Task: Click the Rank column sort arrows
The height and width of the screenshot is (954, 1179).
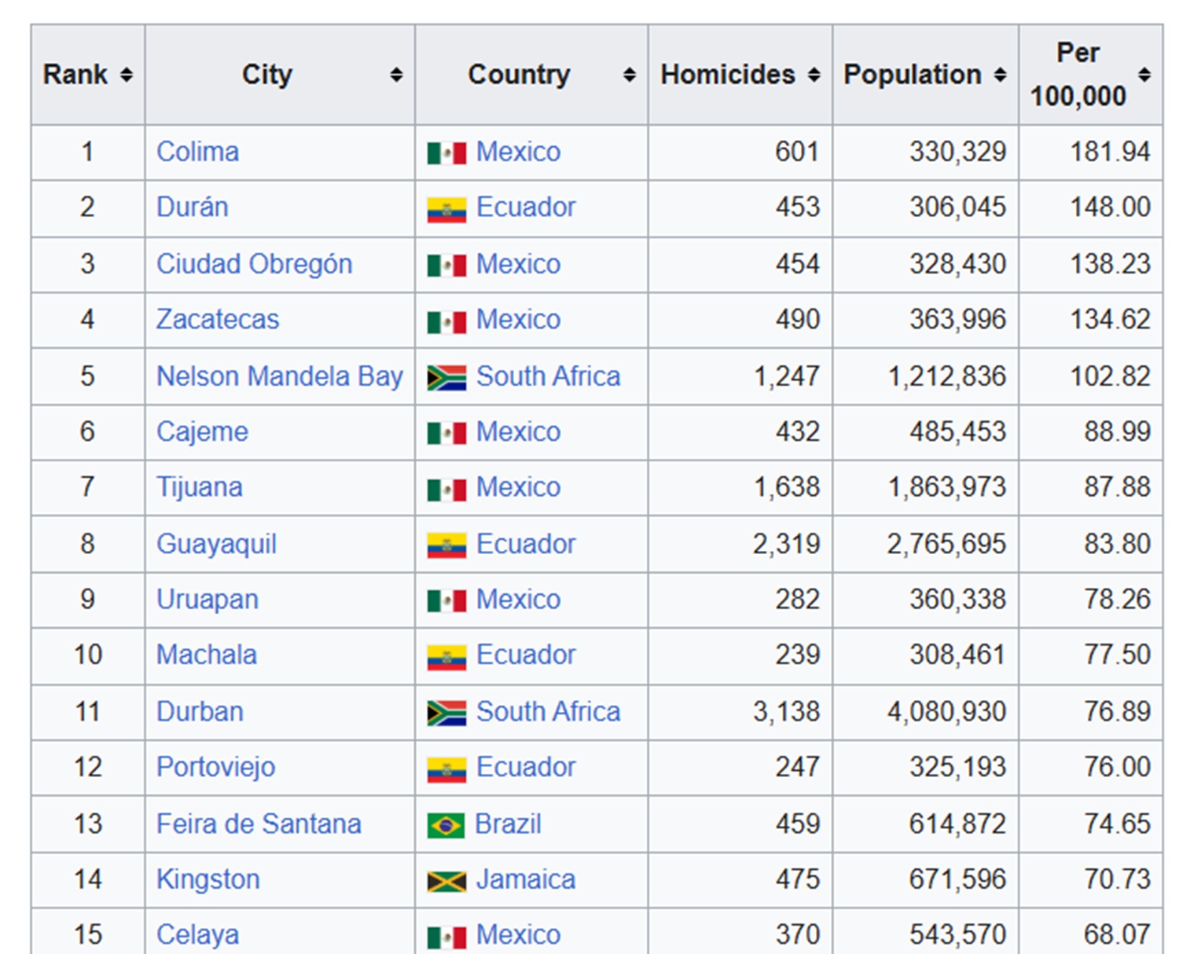Action: [x=127, y=75]
